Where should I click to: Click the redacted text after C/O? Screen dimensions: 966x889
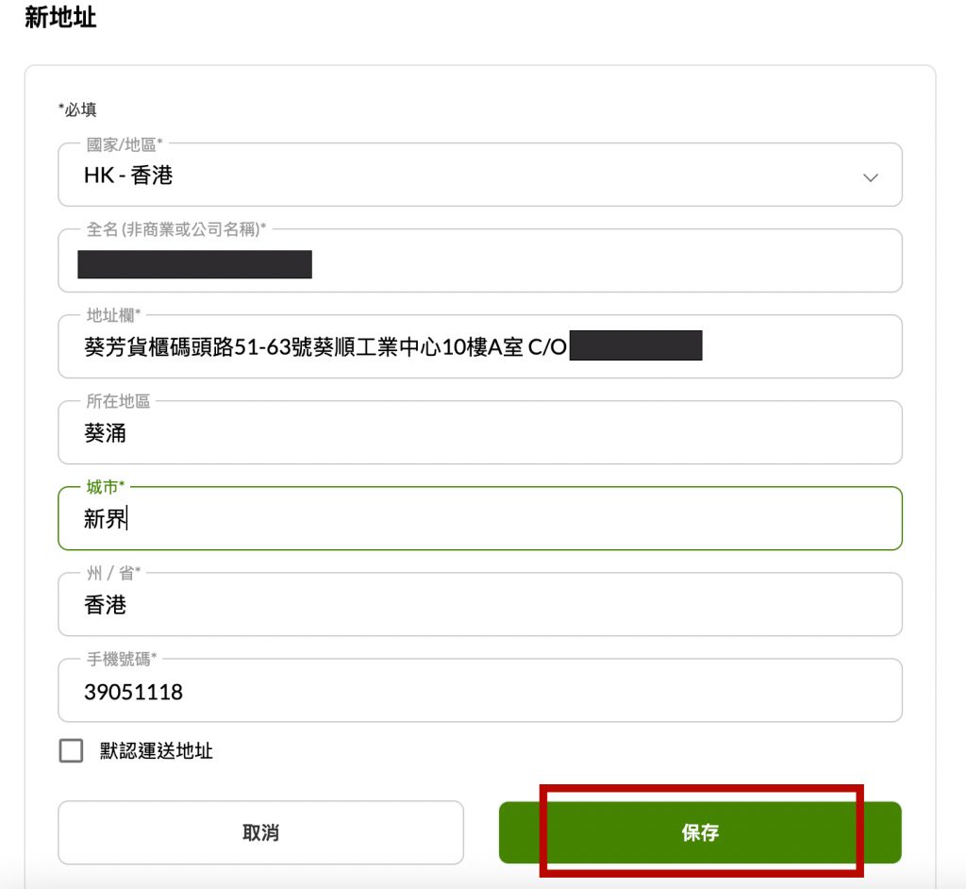[636, 346]
